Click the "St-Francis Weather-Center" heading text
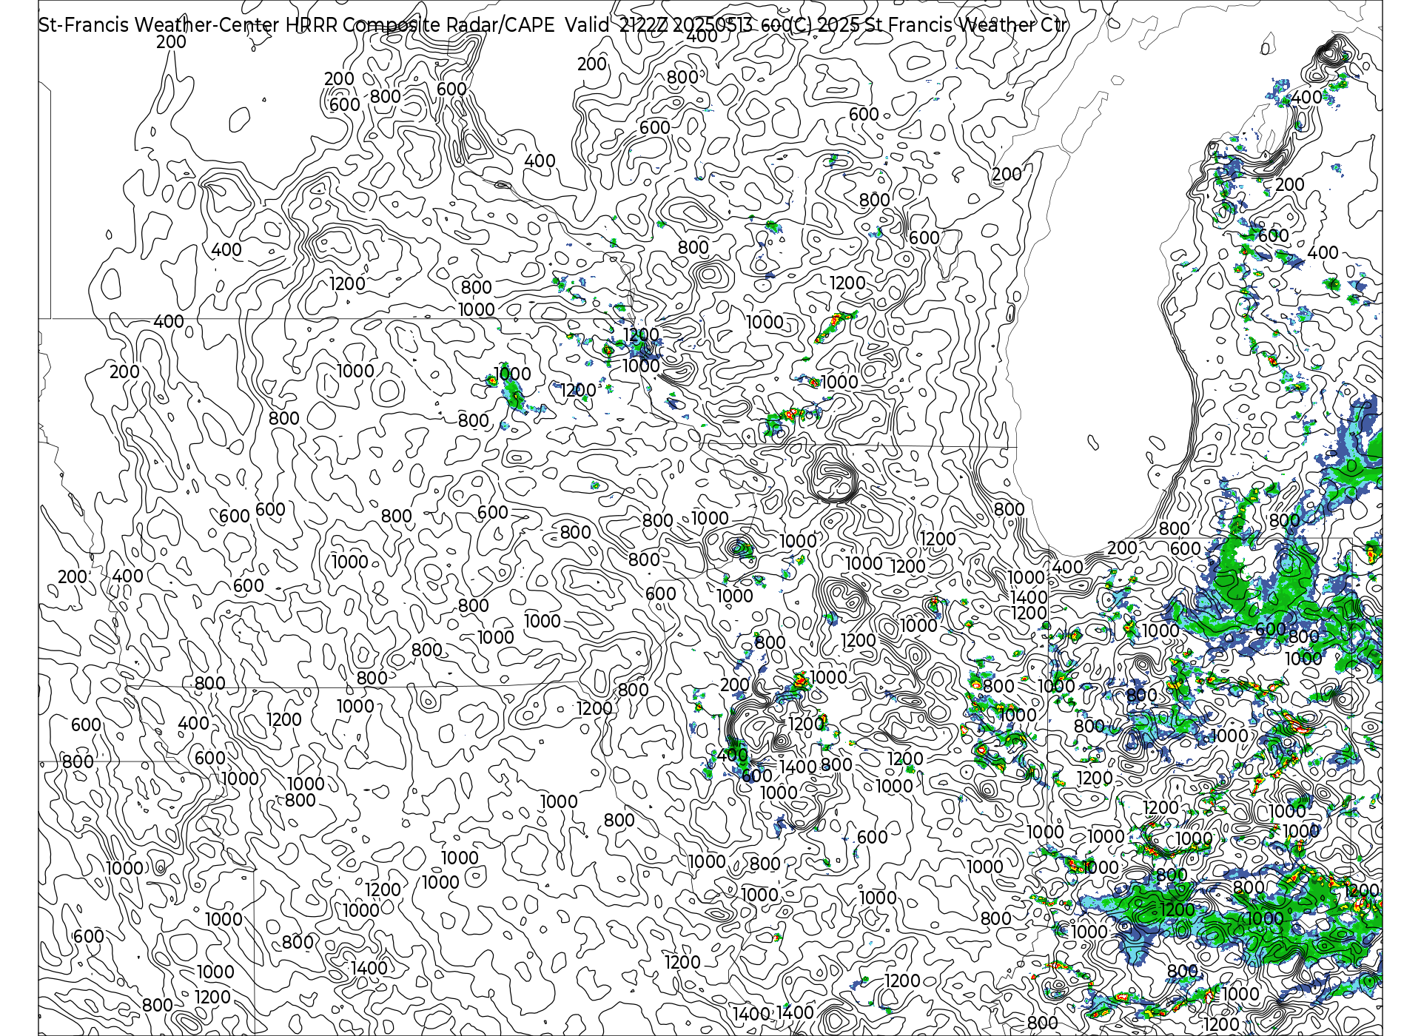Screen dimensions: 1421x1036 [159, 24]
